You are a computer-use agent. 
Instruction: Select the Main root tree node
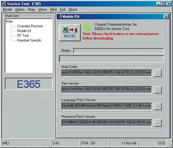(x=10, y=21)
